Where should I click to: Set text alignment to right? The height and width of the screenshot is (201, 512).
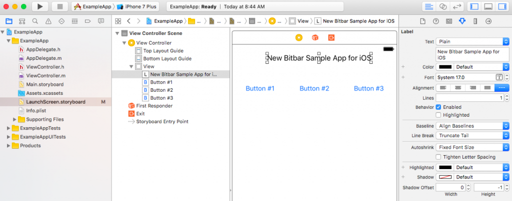[x=472, y=88]
